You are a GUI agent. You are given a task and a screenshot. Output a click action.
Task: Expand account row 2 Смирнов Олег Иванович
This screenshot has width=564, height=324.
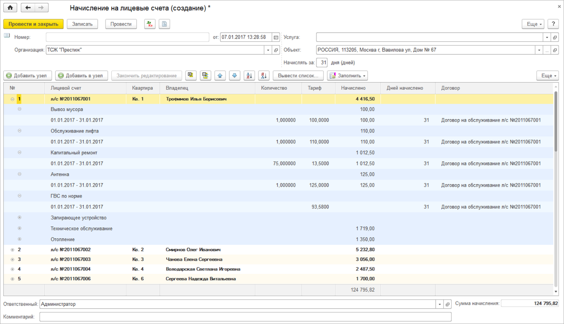click(12, 250)
